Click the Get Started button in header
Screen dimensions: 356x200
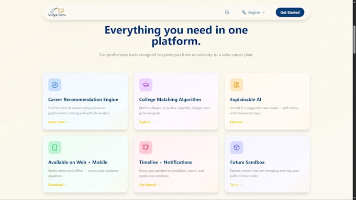(290, 13)
